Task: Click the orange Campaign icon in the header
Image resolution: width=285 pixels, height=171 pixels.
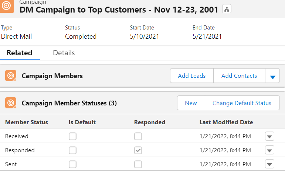Action: pyautogui.click(x=7, y=6)
